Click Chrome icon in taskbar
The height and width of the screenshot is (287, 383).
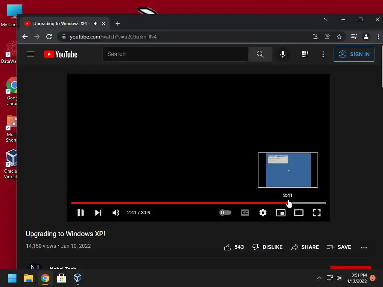click(x=45, y=278)
